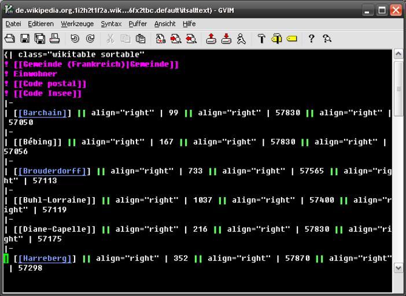Image resolution: width=406 pixels, height=296 pixels.
Task: Click the text 'class="wikitable sortable"'
Action: (82, 54)
